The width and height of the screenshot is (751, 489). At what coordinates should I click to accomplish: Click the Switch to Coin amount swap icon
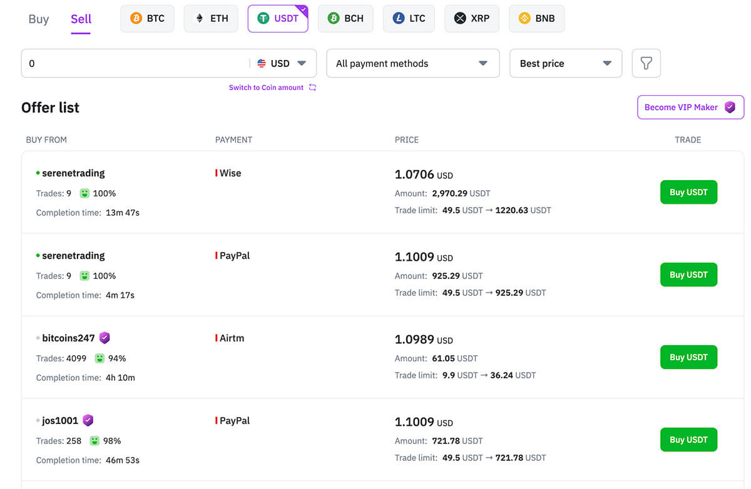312,88
